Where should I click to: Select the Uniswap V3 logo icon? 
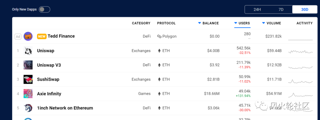click(x=28, y=65)
